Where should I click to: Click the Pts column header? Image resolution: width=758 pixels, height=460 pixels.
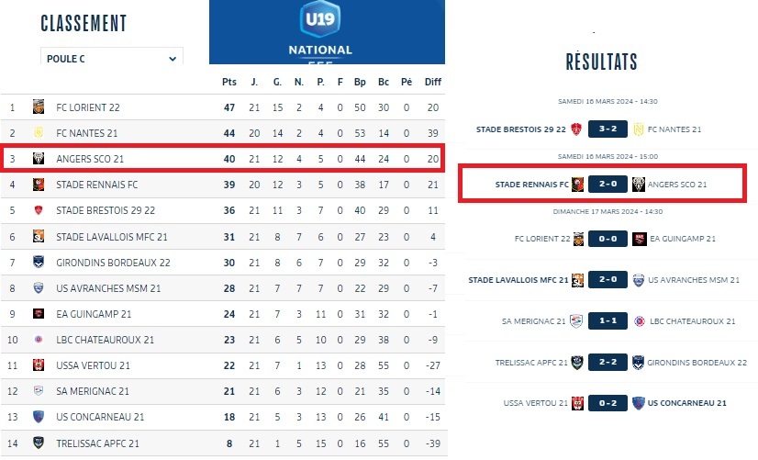coord(229,82)
